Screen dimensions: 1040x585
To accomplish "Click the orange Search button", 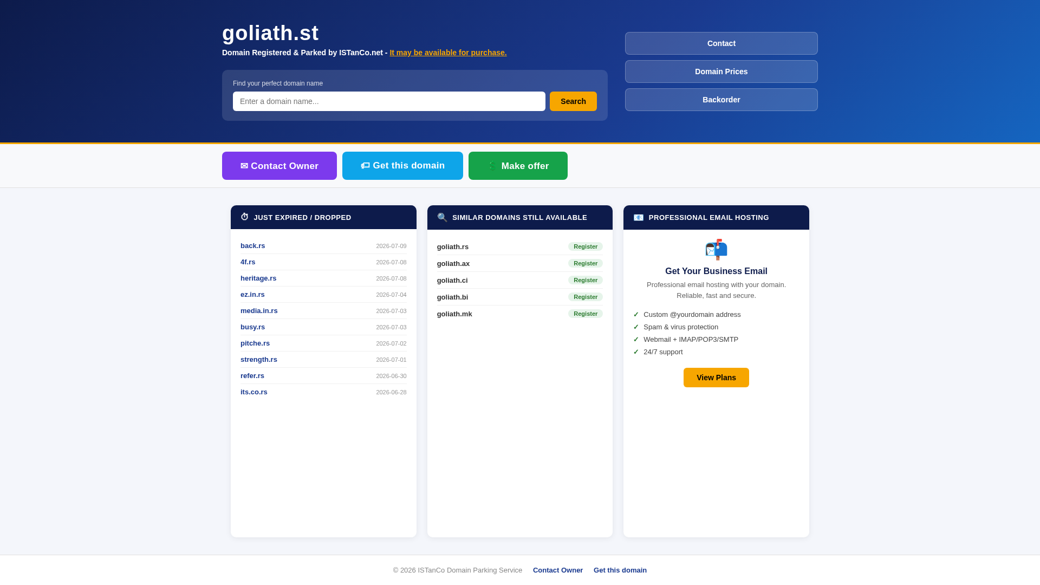I will 573,101.
